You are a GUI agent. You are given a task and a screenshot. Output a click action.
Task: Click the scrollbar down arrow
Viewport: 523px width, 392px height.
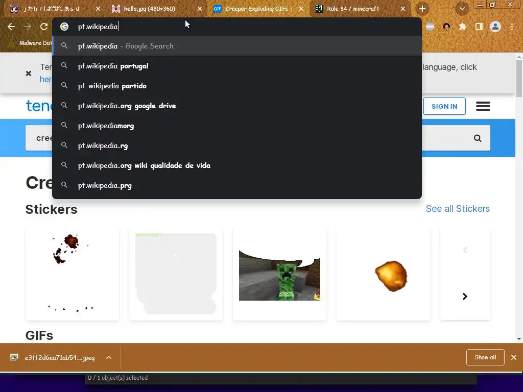point(519,339)
